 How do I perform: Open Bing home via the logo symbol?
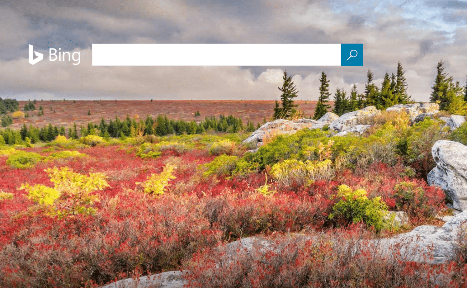[36, 55]
